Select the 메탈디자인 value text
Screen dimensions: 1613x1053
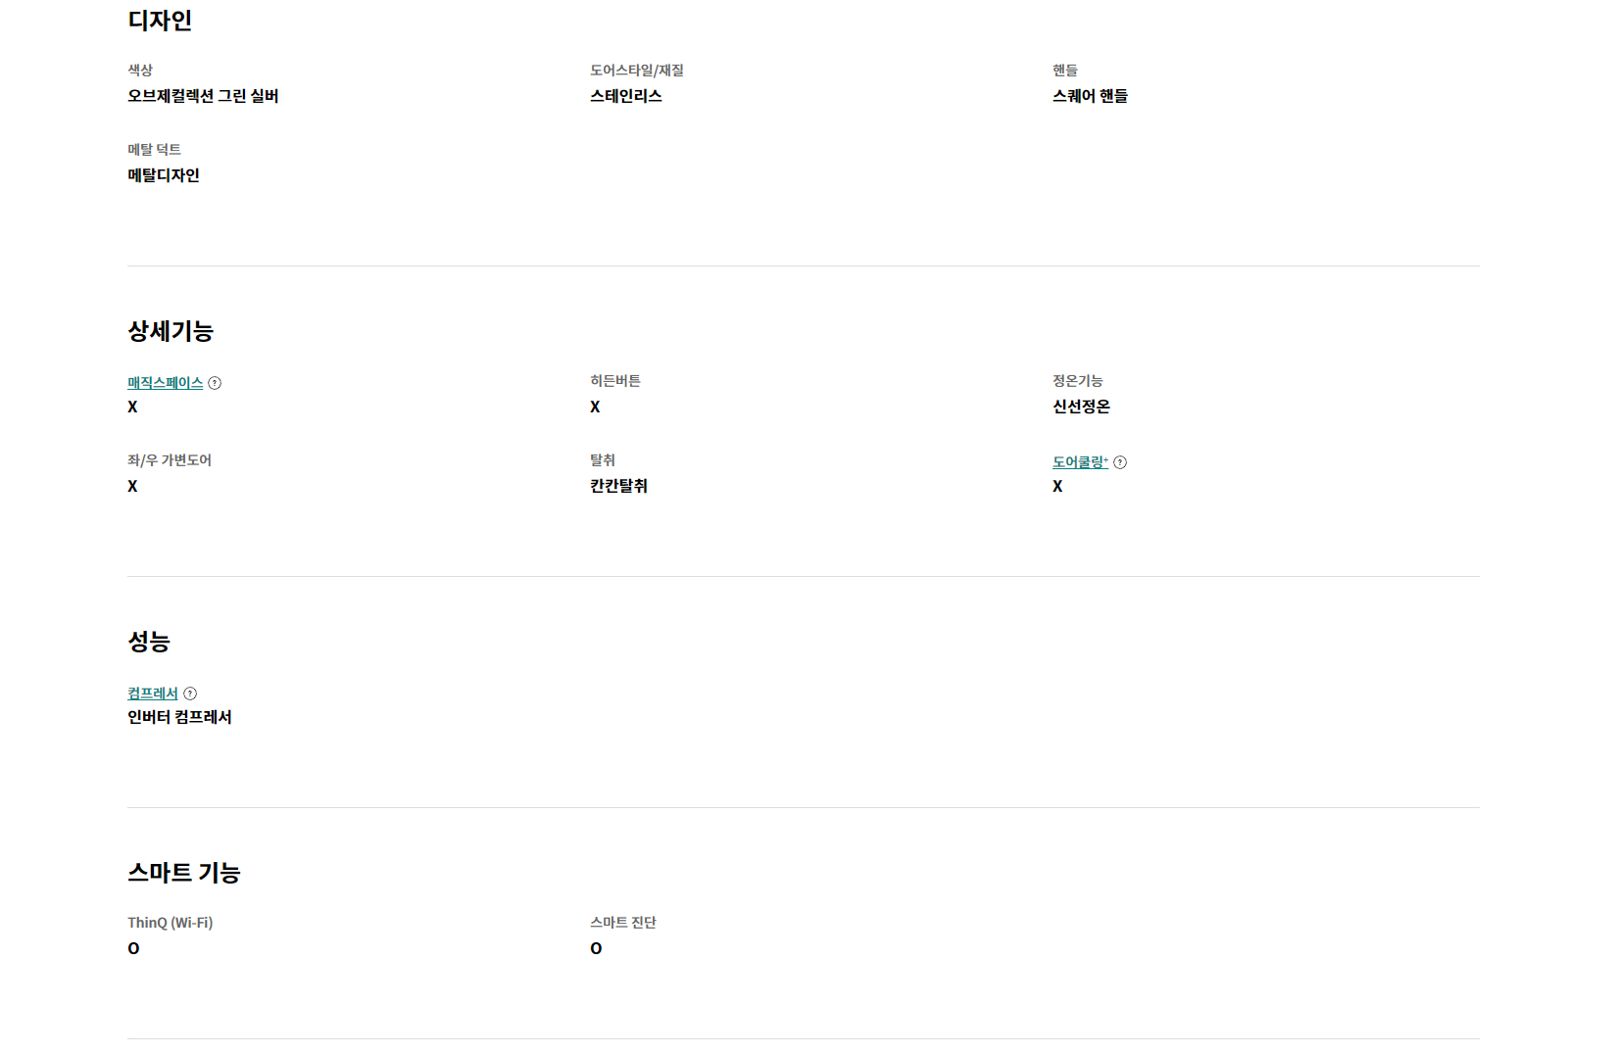click(x=164, y=175)
